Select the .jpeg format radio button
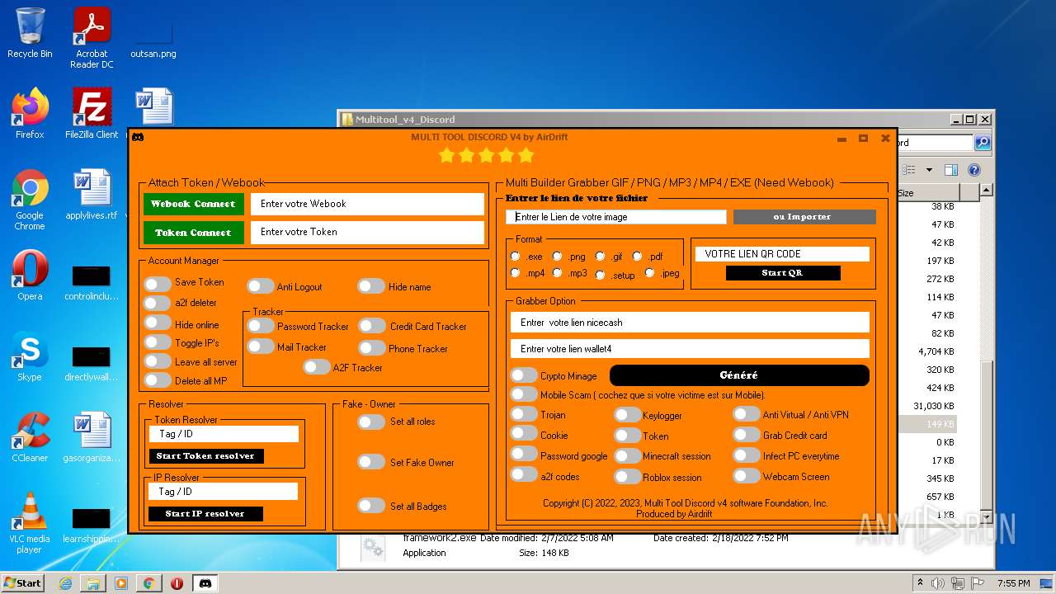1056x594 pixels. 649,272
